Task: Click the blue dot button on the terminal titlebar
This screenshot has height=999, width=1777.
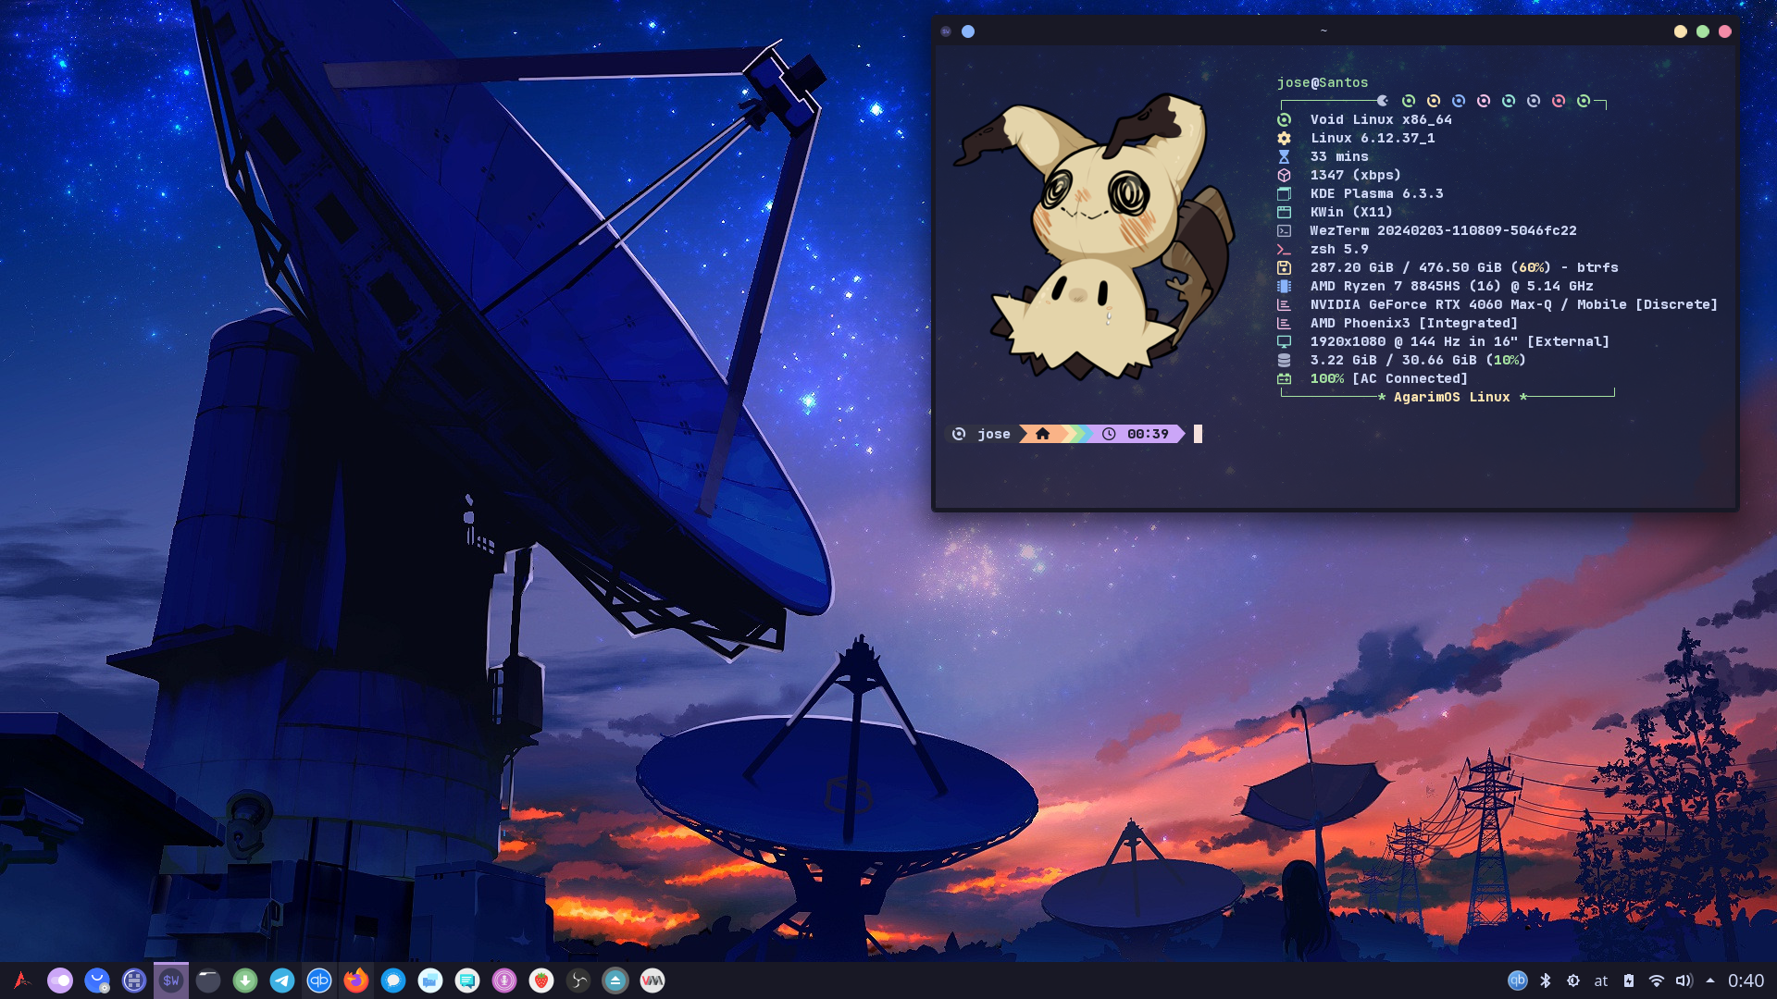Action: (968, 31)
